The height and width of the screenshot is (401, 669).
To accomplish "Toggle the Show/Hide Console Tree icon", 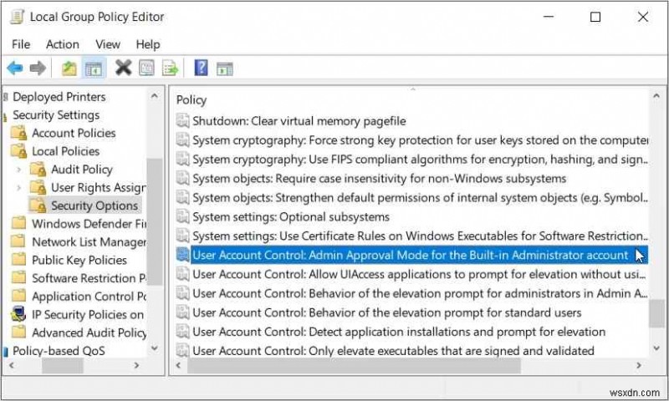I will pos(93,68).
